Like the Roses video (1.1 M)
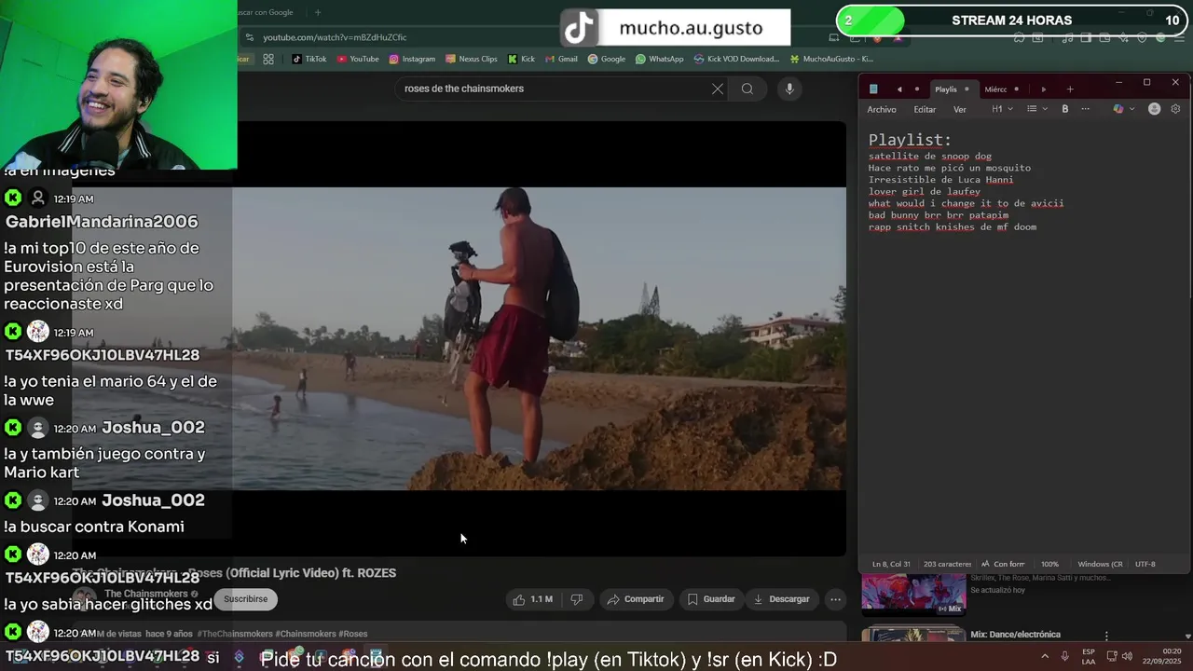This screenshot has width=1193, height=671. pos(532,599)
